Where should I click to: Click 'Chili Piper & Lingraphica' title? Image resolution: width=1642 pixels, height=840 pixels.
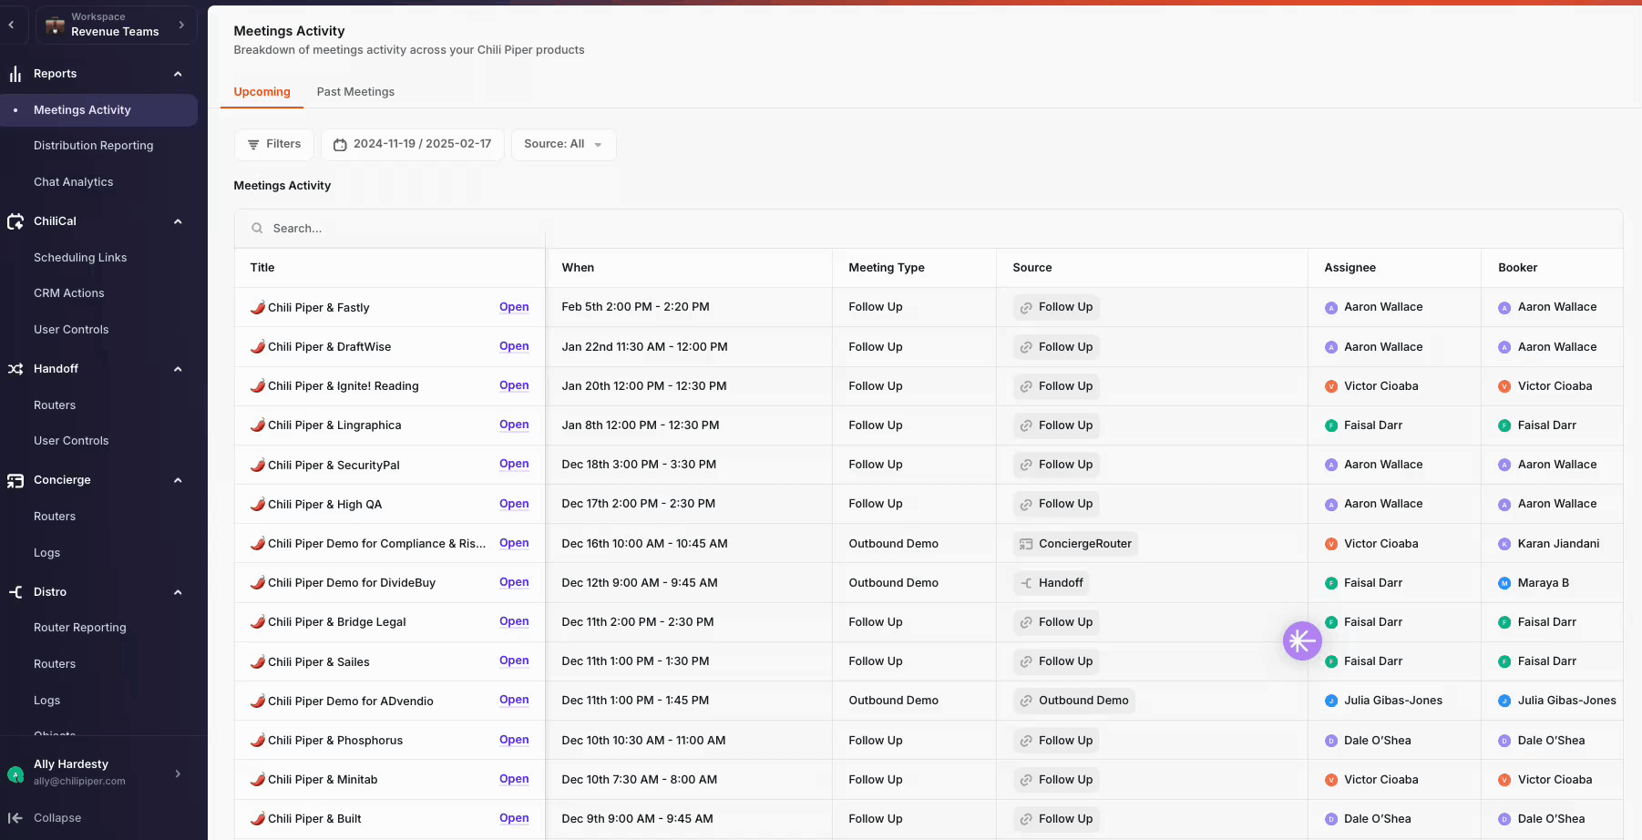[x=334, y=425]
